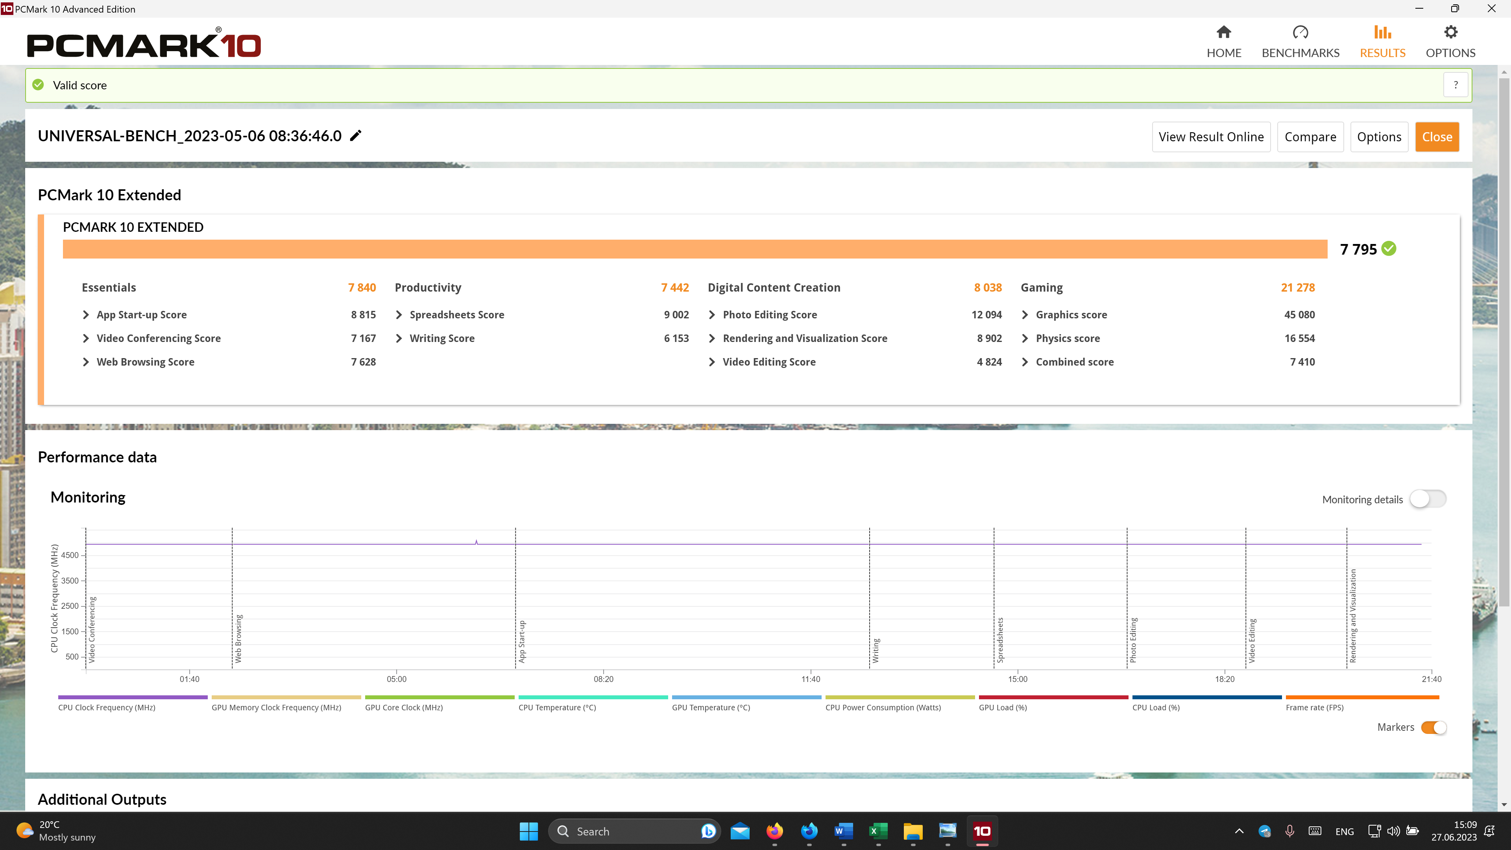The width and height of the screenshot is (1511, 850).
Task: Open help for Valid score
Action: click(x=1455, y=85)
